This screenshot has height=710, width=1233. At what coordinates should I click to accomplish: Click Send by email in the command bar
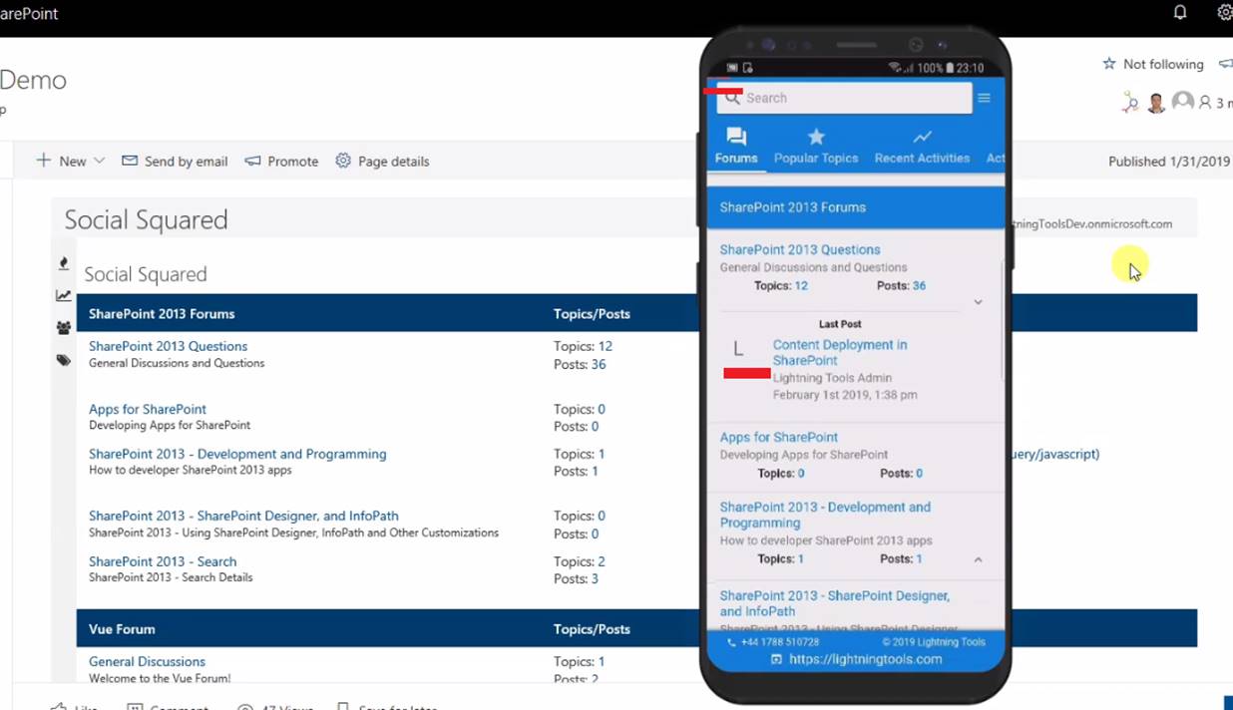point(175,161)
